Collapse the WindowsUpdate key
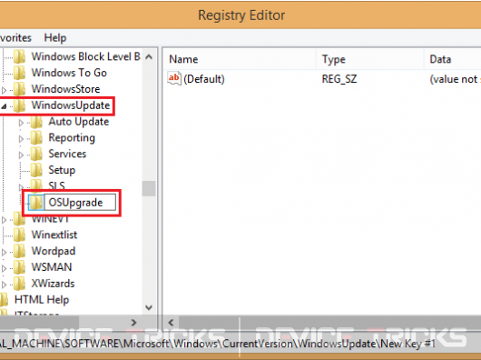This screenshot has width=481, height=360. (4, 106)
